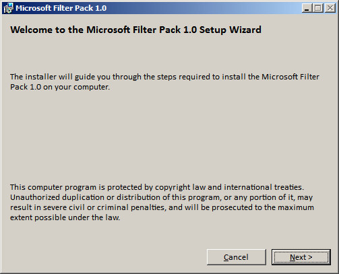Click the 'Welcome to the Microsoft Filter Pack' heading

pos(135,30)
